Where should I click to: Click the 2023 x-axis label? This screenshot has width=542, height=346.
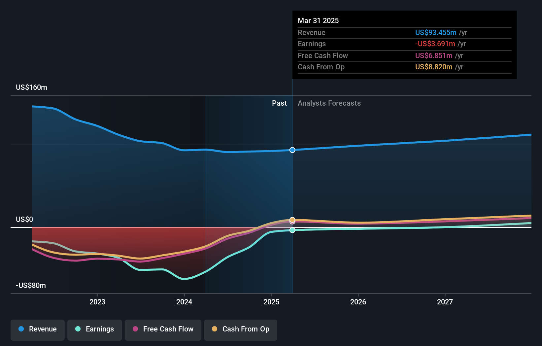coord(97,302)
